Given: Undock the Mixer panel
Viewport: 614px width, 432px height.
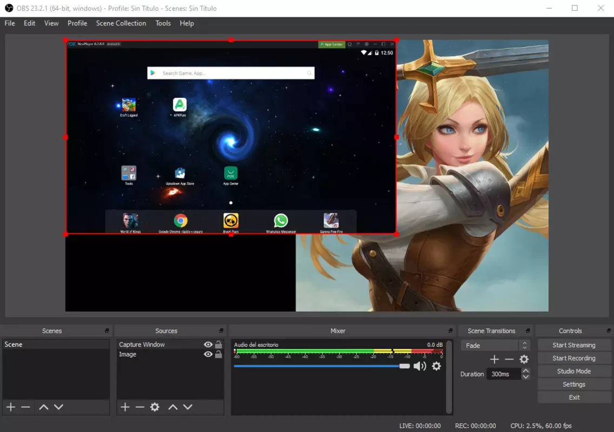Looking at the screenshot, I should (450, 330).
